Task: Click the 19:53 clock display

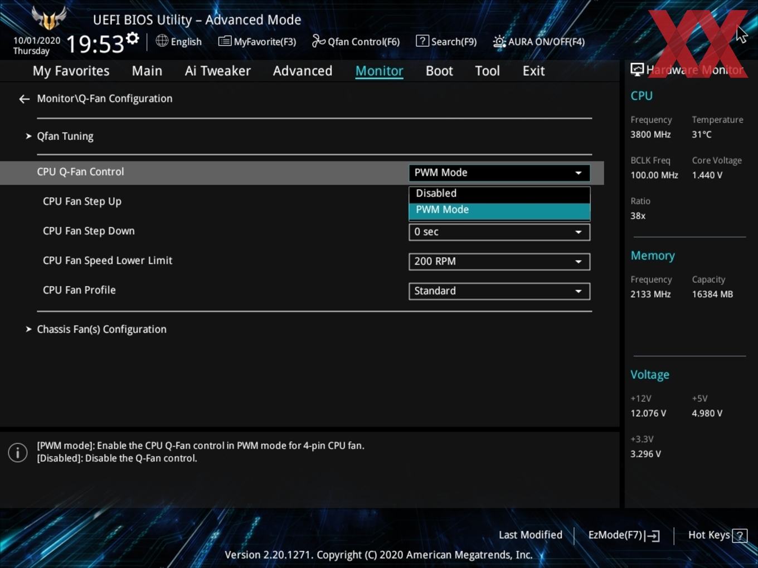Action: click(95, 44)
